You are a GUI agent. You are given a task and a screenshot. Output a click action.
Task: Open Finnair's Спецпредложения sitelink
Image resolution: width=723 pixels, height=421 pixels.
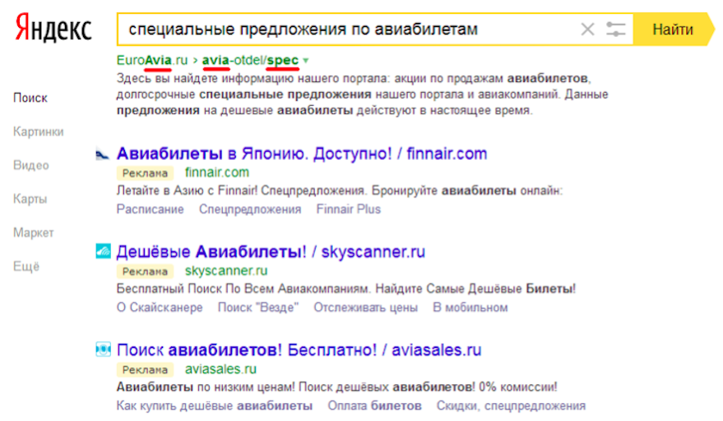coord(250,209)
